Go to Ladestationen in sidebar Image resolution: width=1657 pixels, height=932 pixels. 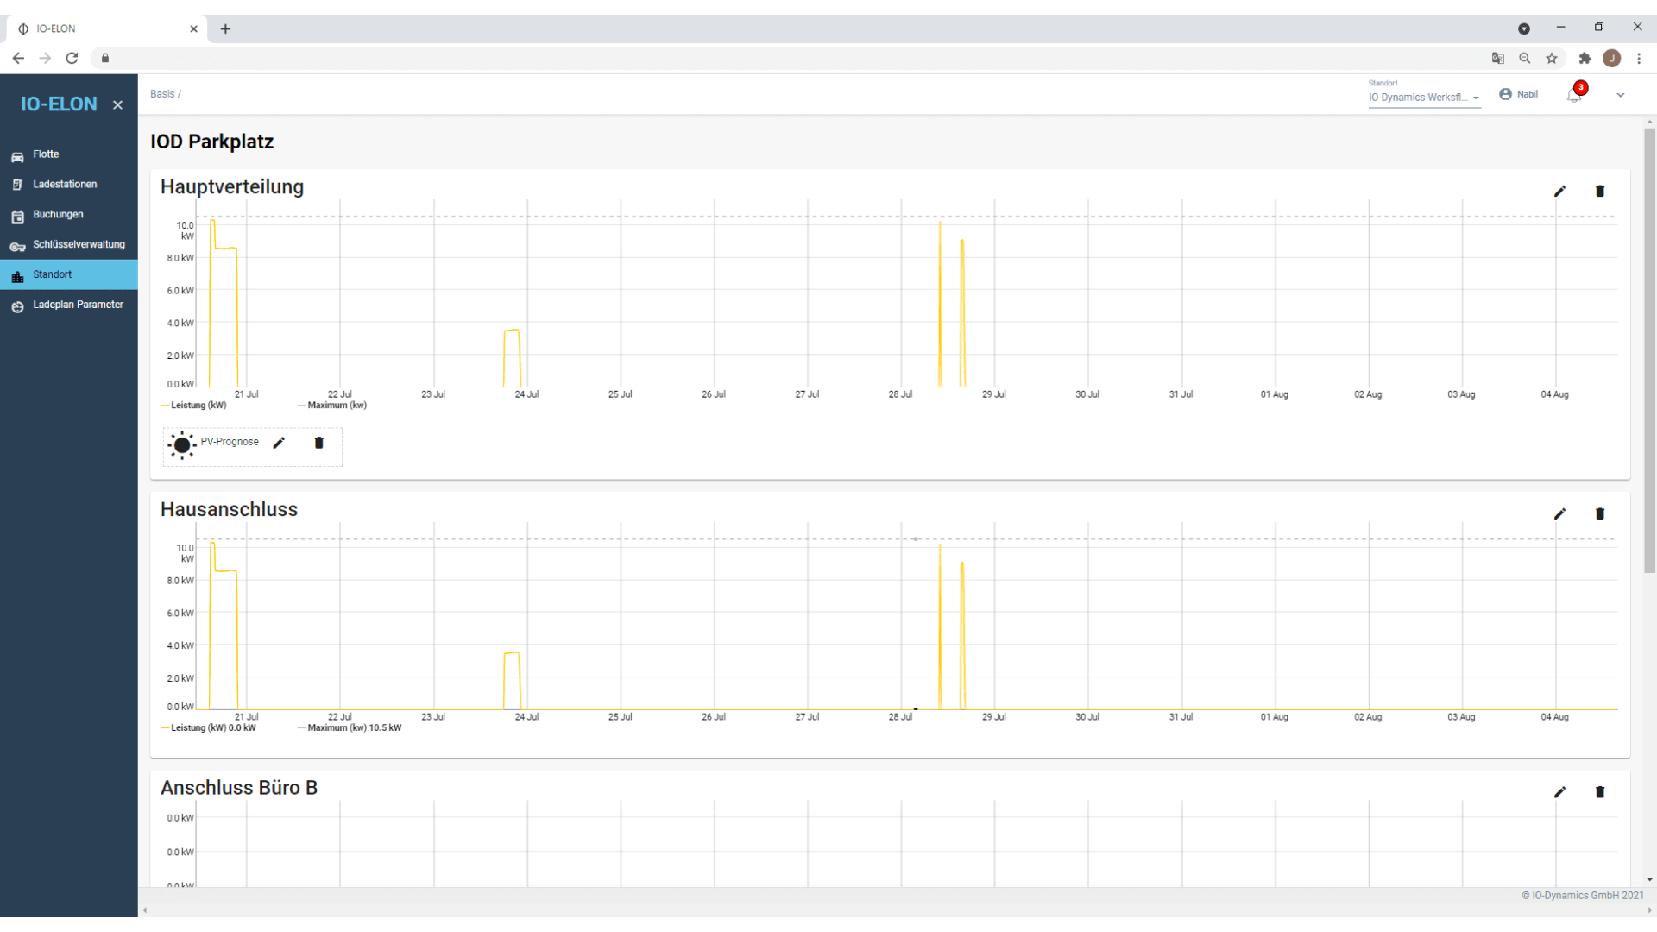[x=65, y=185]
